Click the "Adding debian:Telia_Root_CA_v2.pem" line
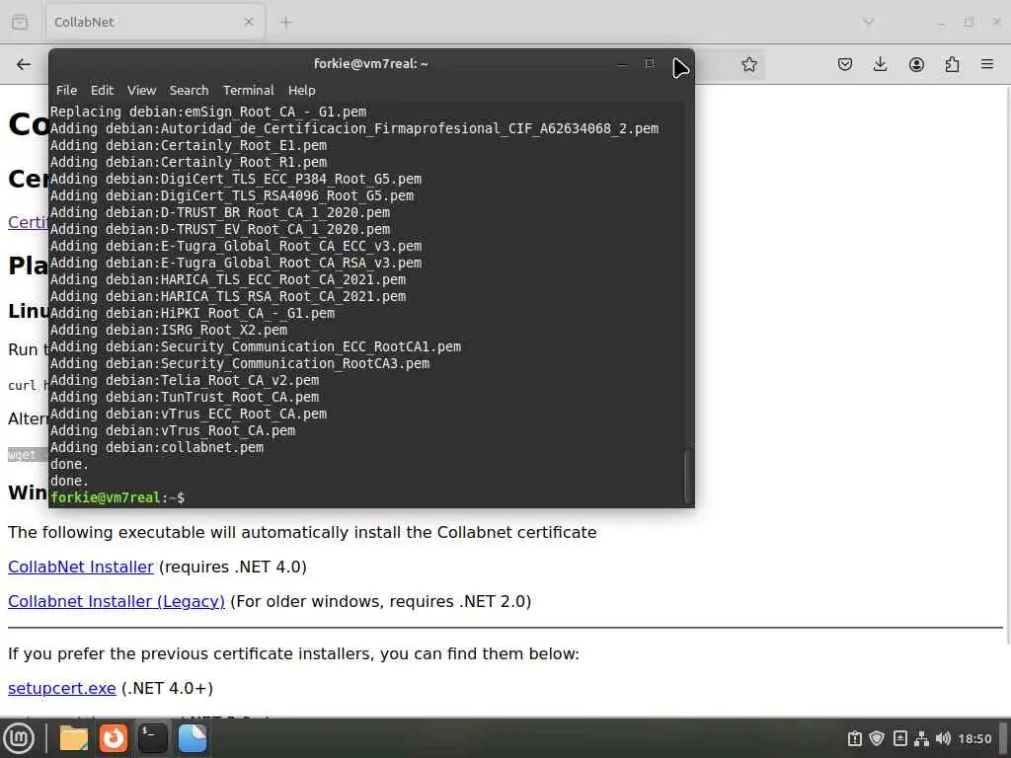This screenshot has height=758, width=1011. [185, 380]
